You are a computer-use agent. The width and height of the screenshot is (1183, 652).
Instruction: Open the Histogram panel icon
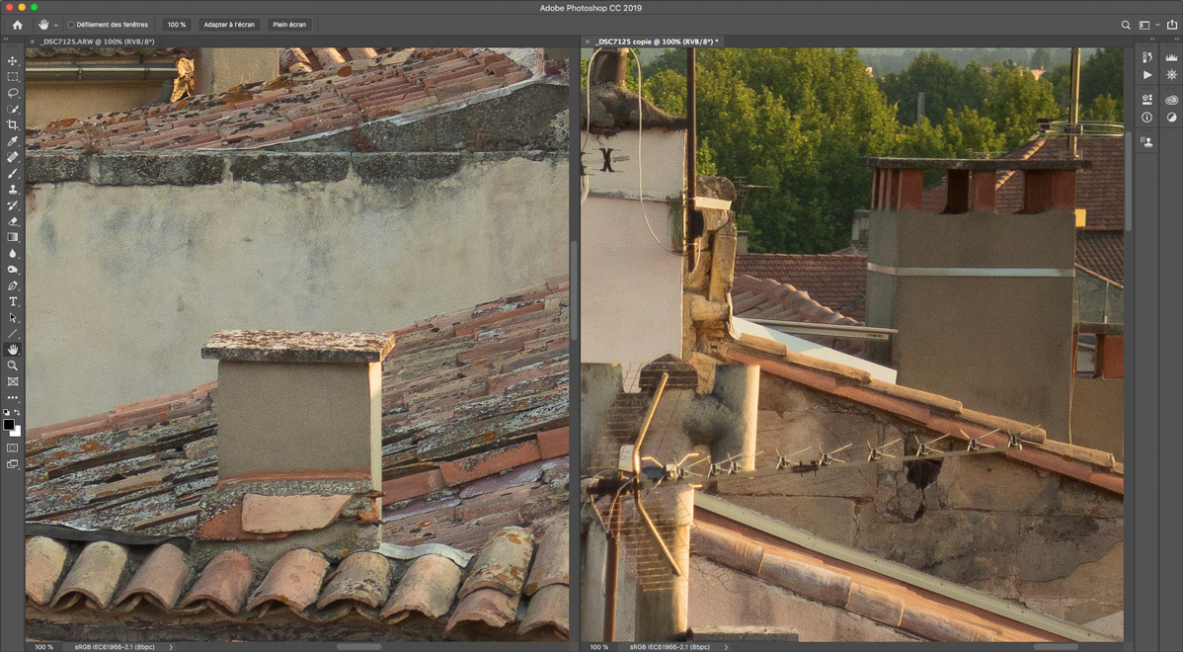tap(1171, 58)
